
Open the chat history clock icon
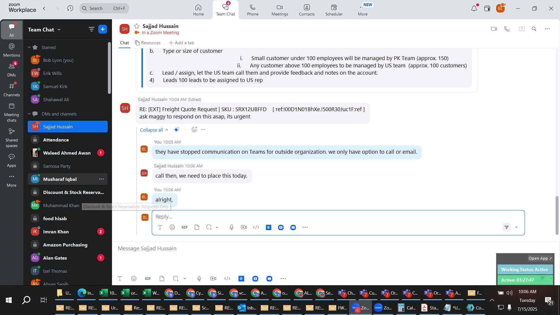click(x=70, y=8)
